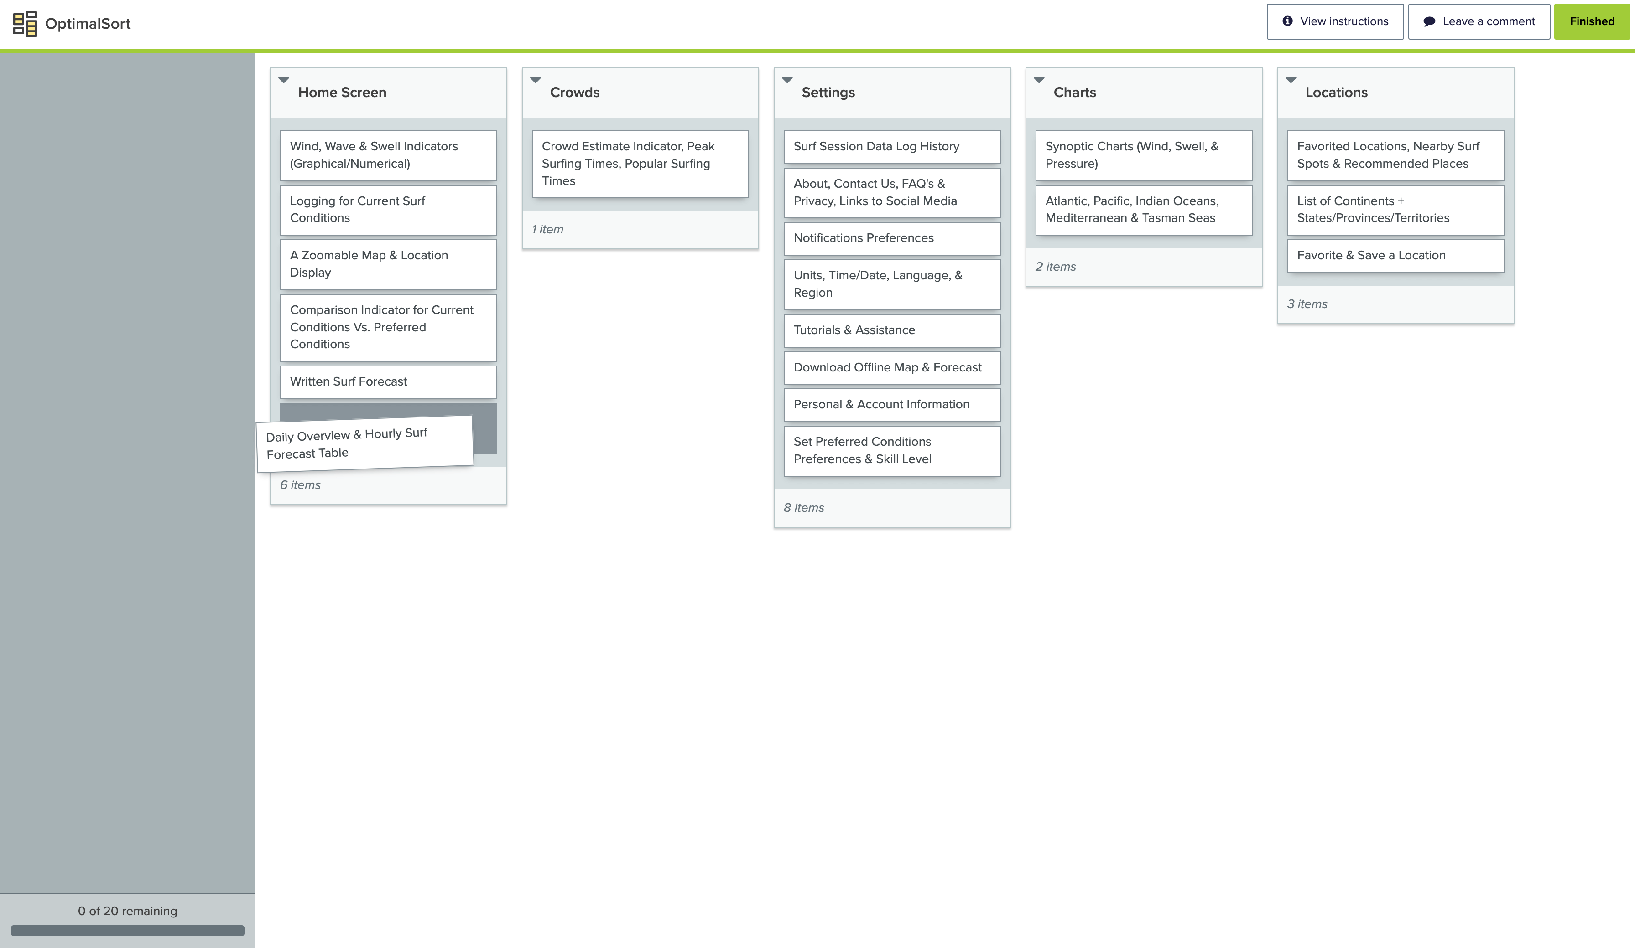The image size is (1635, 948).
Task: Select Surf Session Data Log History card
Action: (x=891, y=147)
